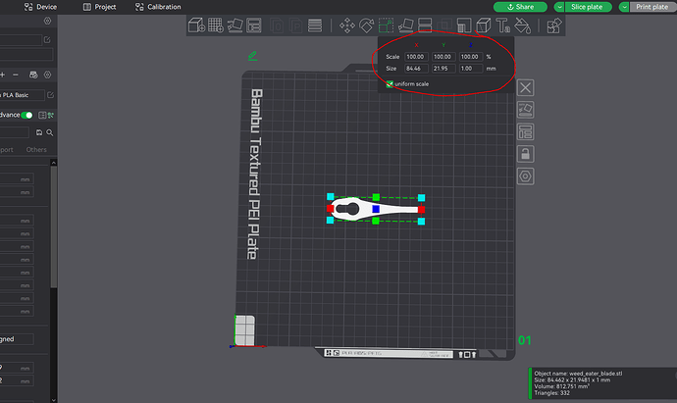Open the Calibration tab

pos(177,6)
